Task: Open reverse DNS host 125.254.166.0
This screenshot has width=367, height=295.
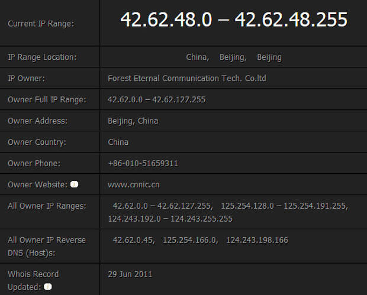Action: click(x=190, y=240)
